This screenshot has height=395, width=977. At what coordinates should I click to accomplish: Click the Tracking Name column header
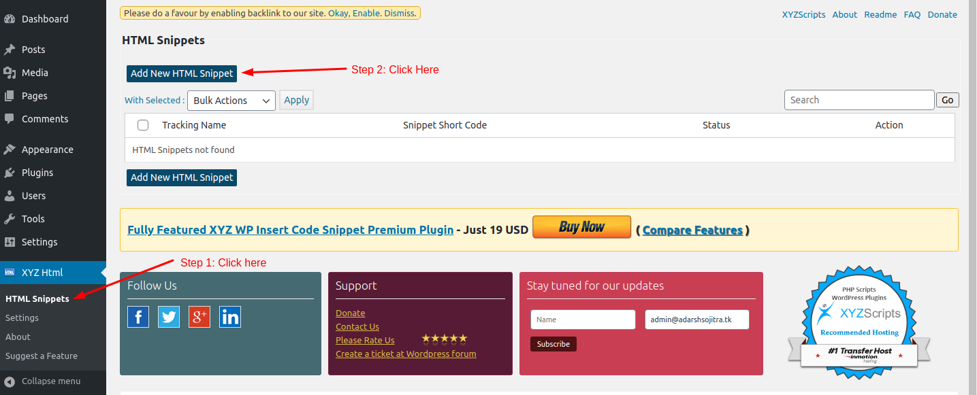tap(194, 125)
